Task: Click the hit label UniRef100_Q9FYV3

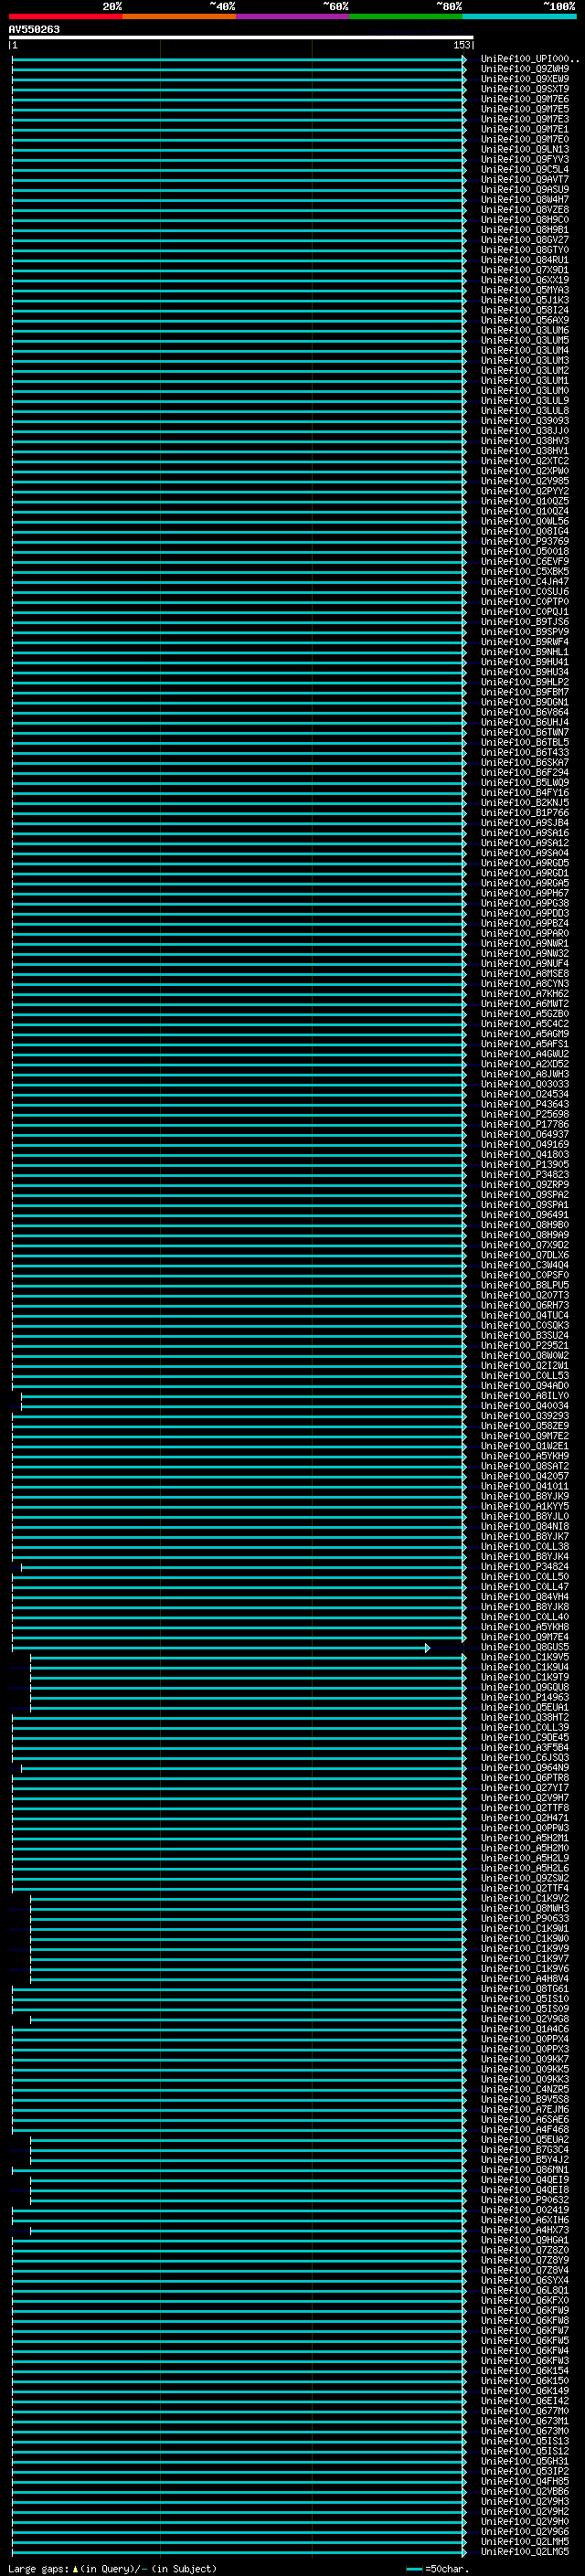Action: coord(525,160)
